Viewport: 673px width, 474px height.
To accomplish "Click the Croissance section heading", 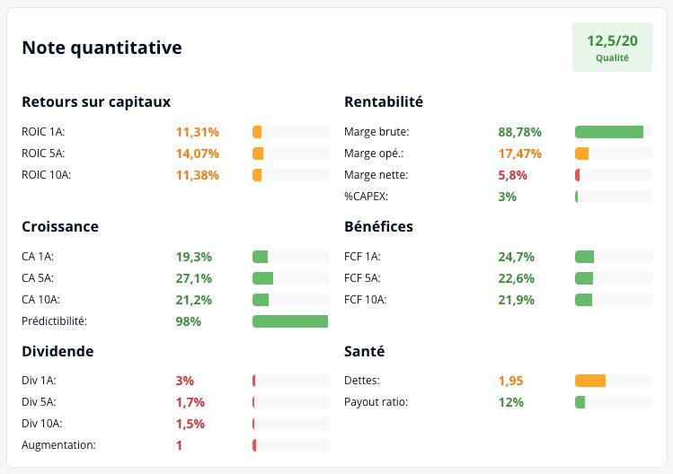I will pos(60,226).
